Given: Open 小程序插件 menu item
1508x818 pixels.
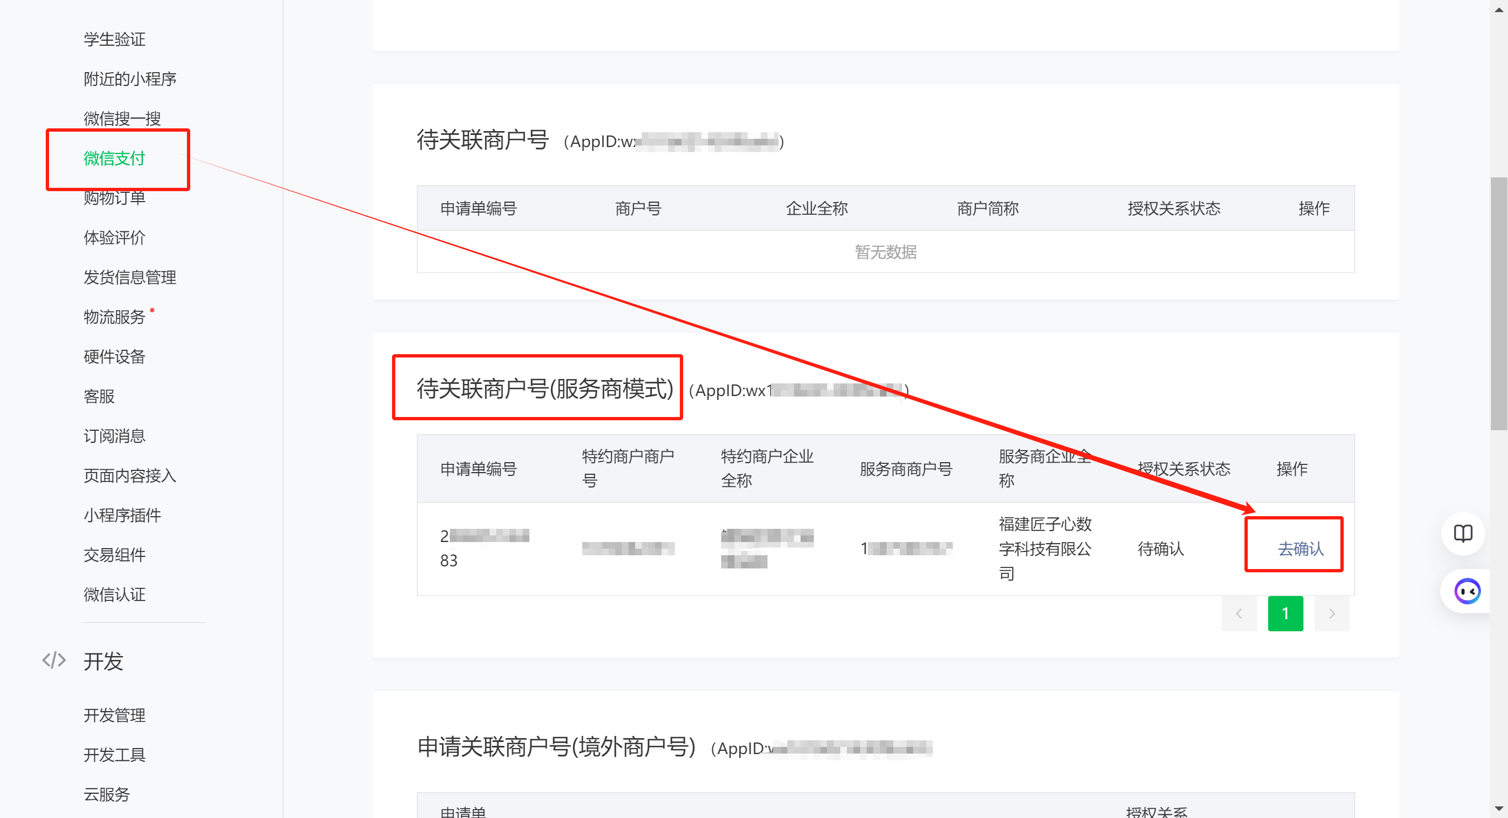Looking at the screenshot, I should coord(122,515).
